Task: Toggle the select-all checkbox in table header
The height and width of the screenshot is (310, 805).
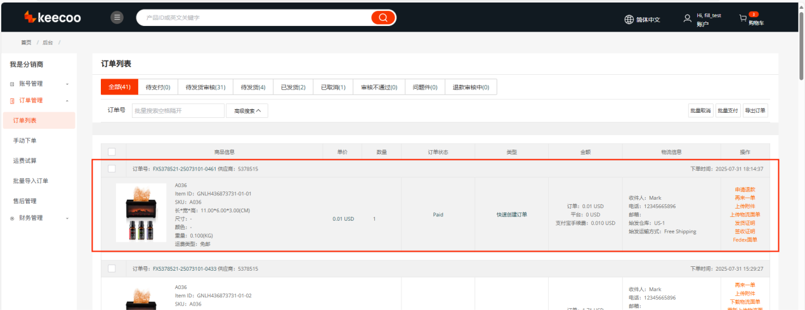Action: [x=112, y=152]
